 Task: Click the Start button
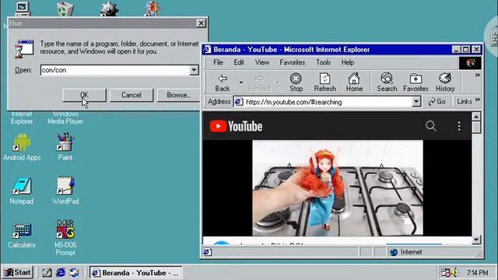tap(17, 272)
